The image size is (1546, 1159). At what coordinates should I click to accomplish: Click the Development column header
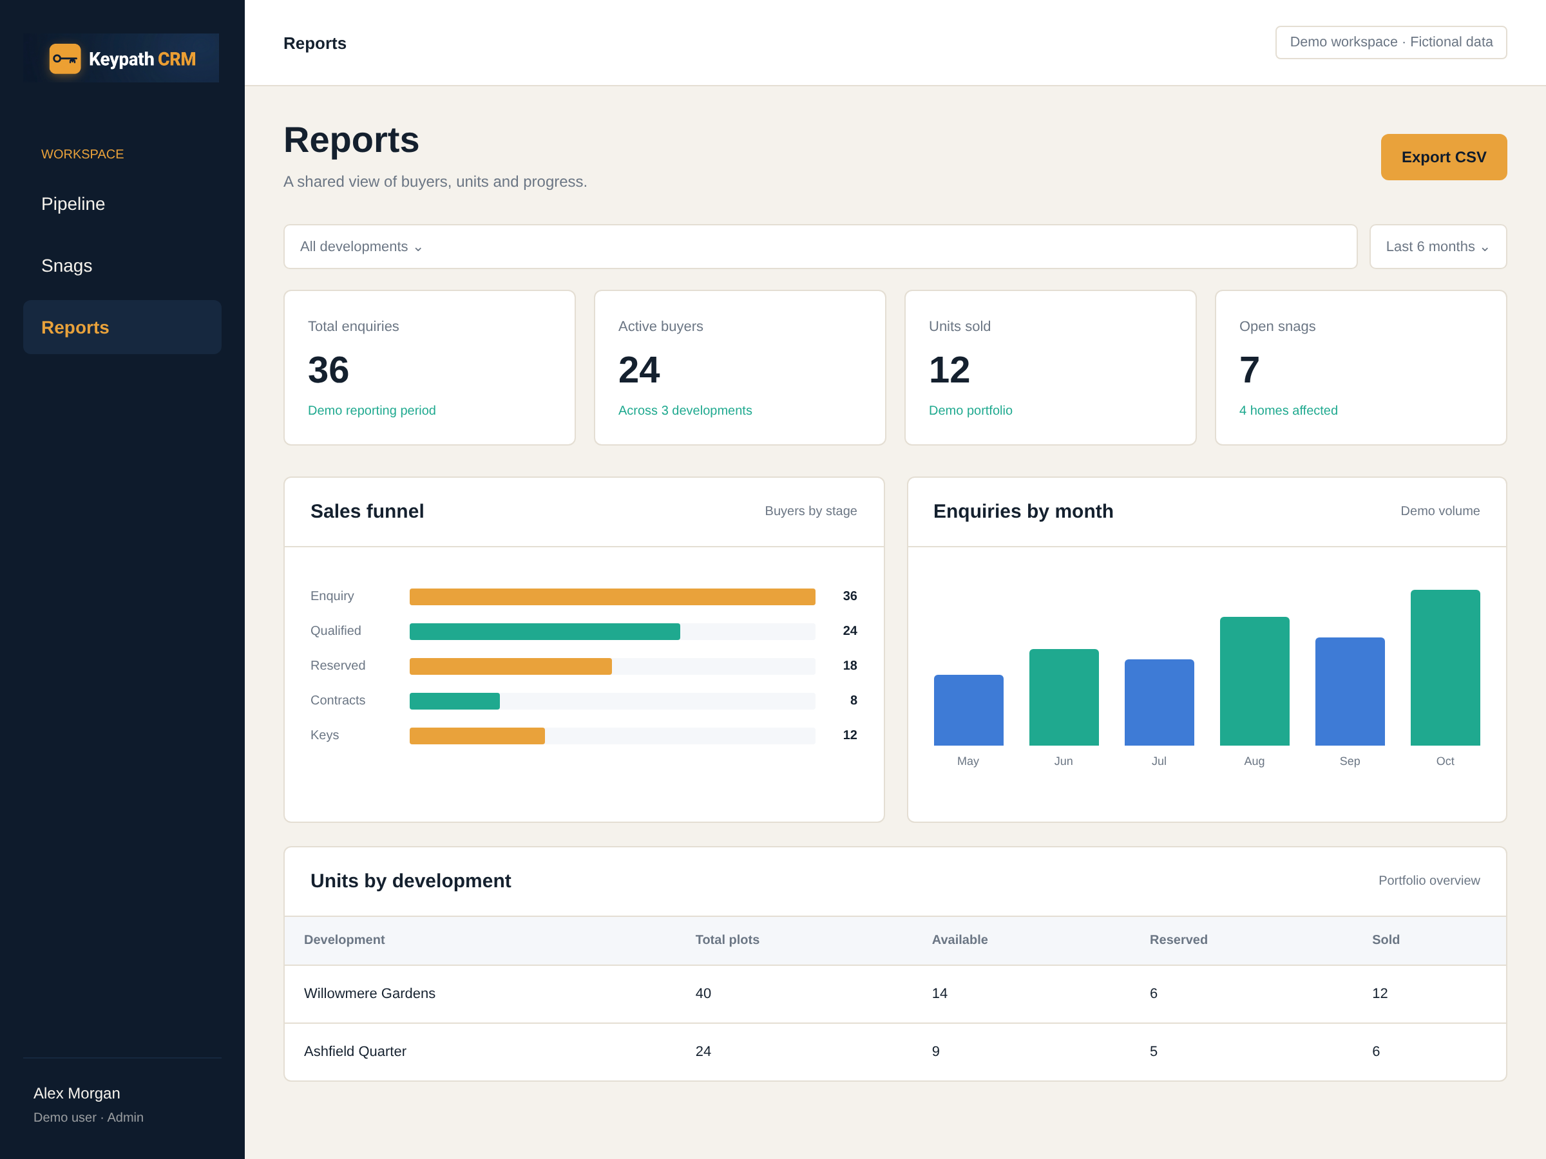tap(344, 939)
